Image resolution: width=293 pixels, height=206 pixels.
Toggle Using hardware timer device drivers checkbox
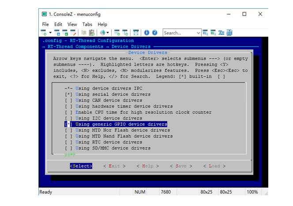[68, 106]
